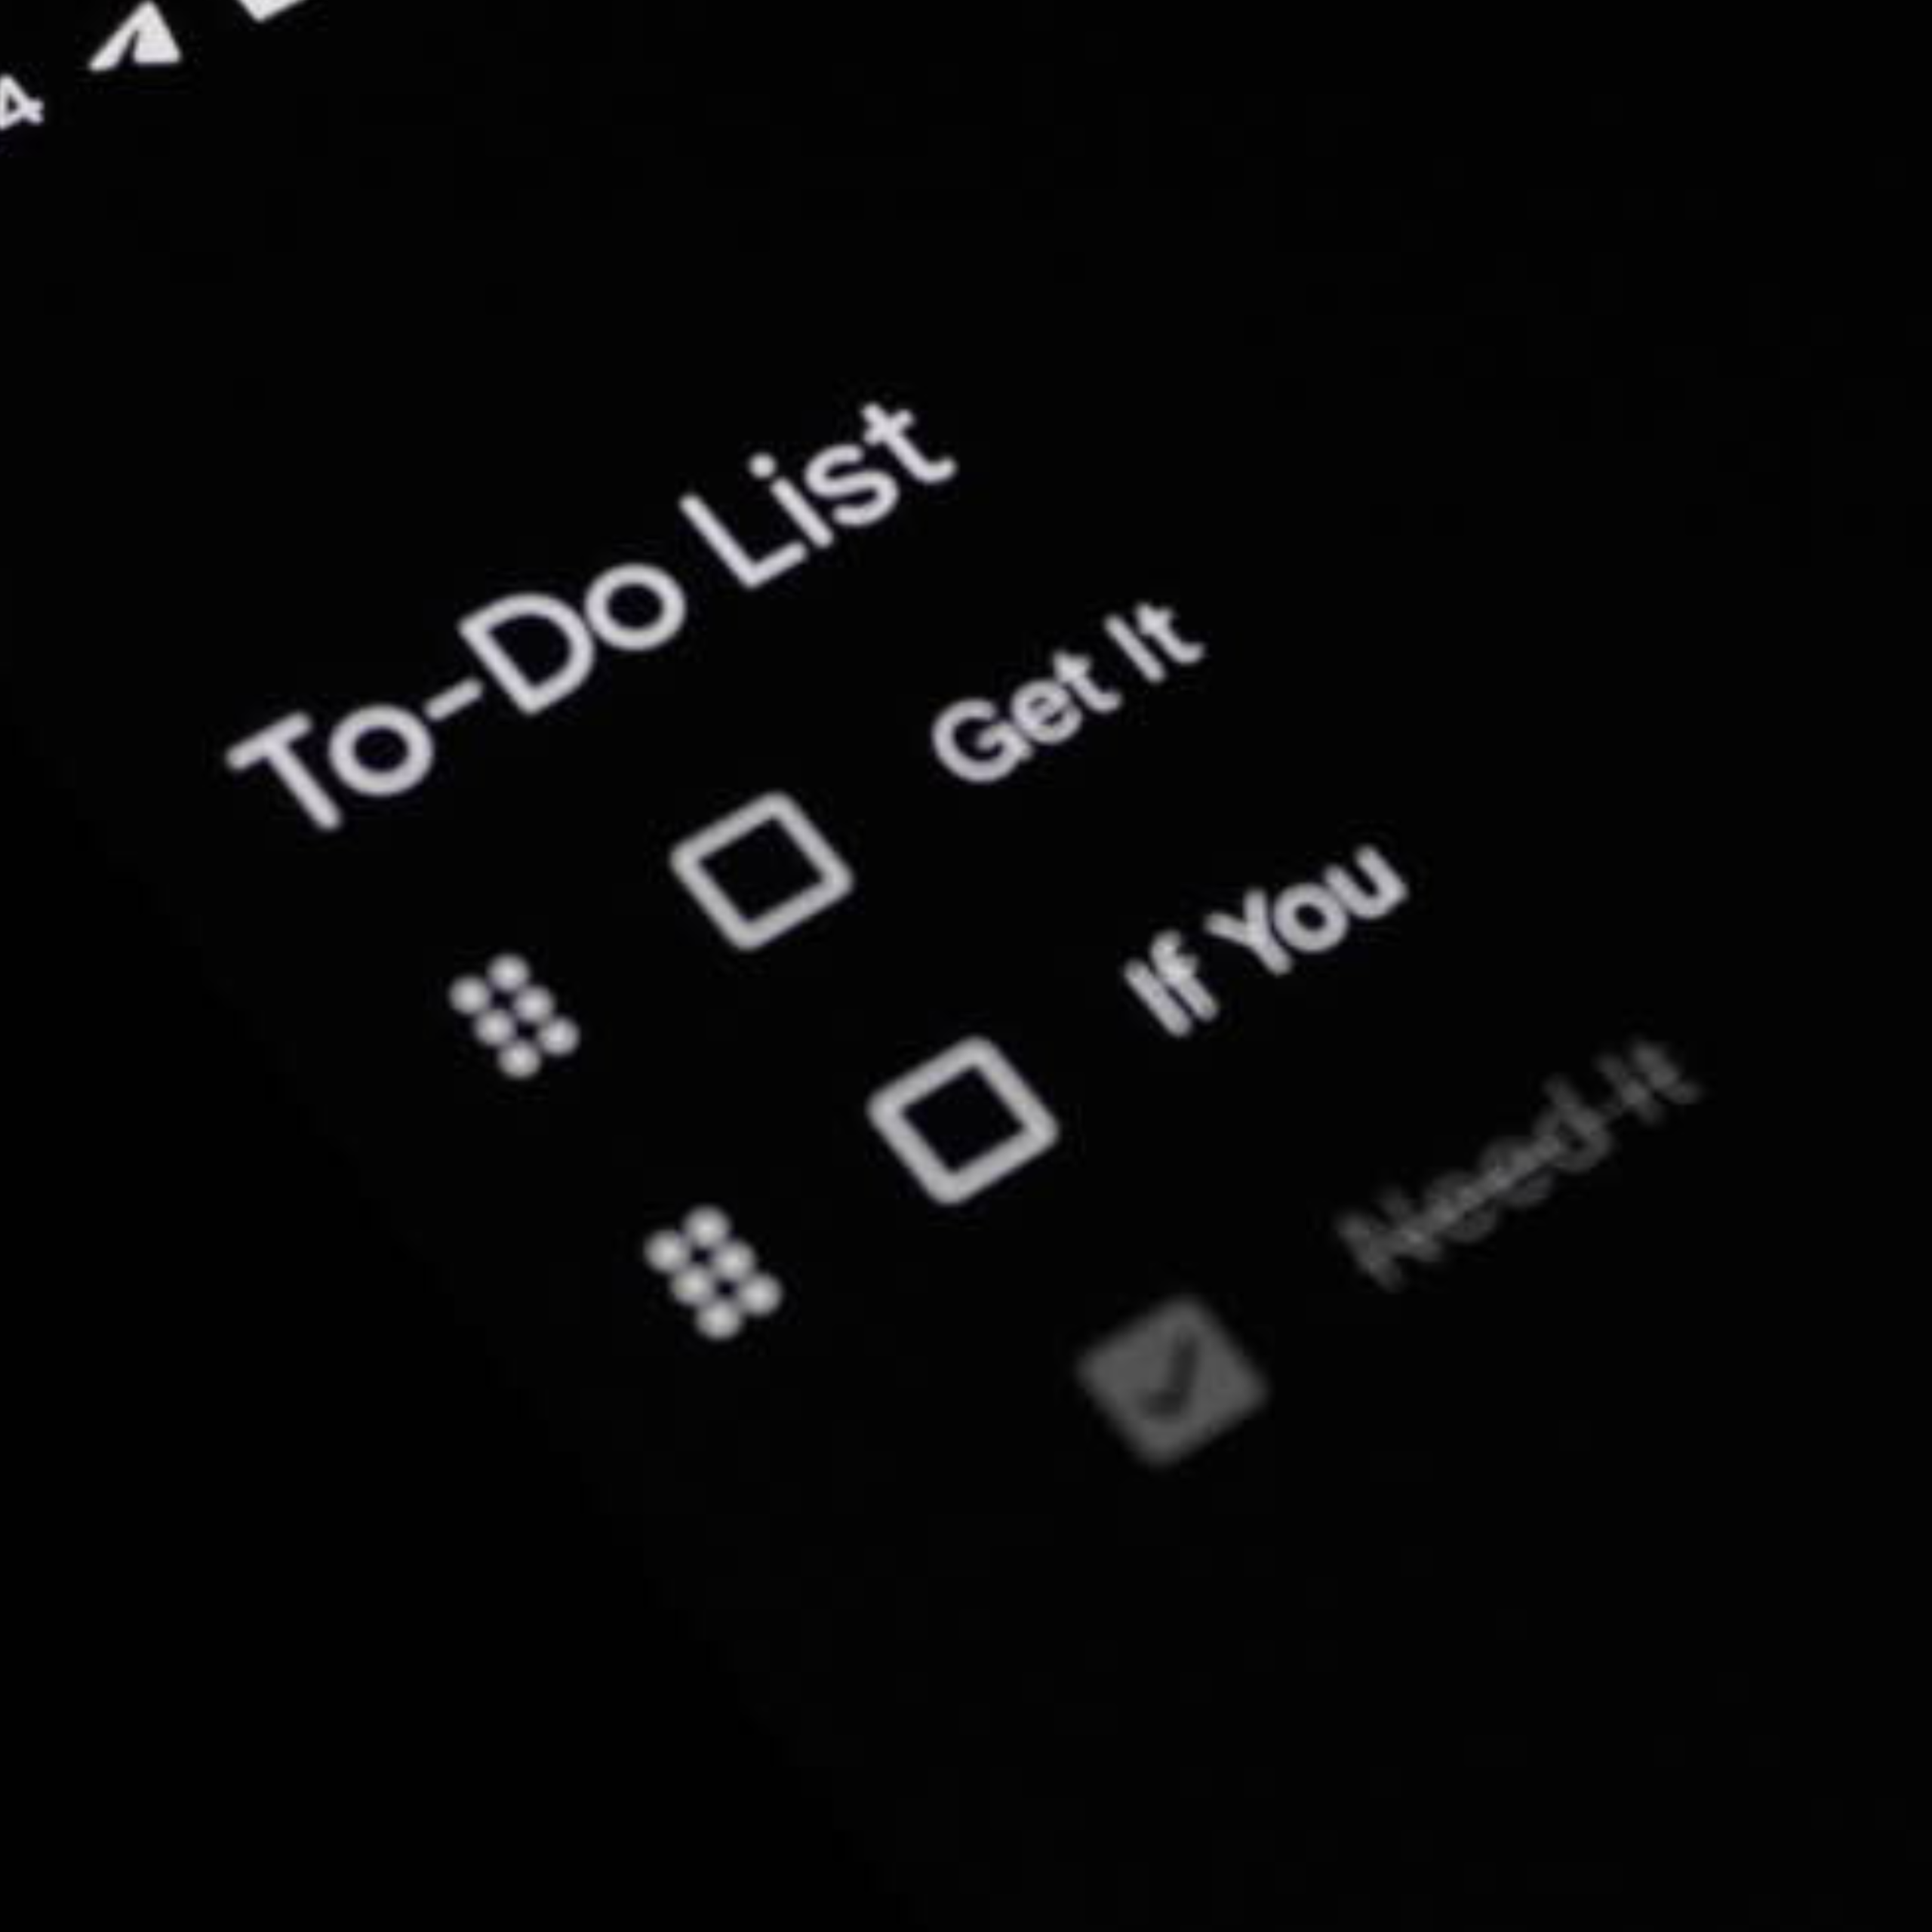Select the To-Do List heading
Screen dimensions: 1932x1932
pyautogui.click(x=590, y=615)
